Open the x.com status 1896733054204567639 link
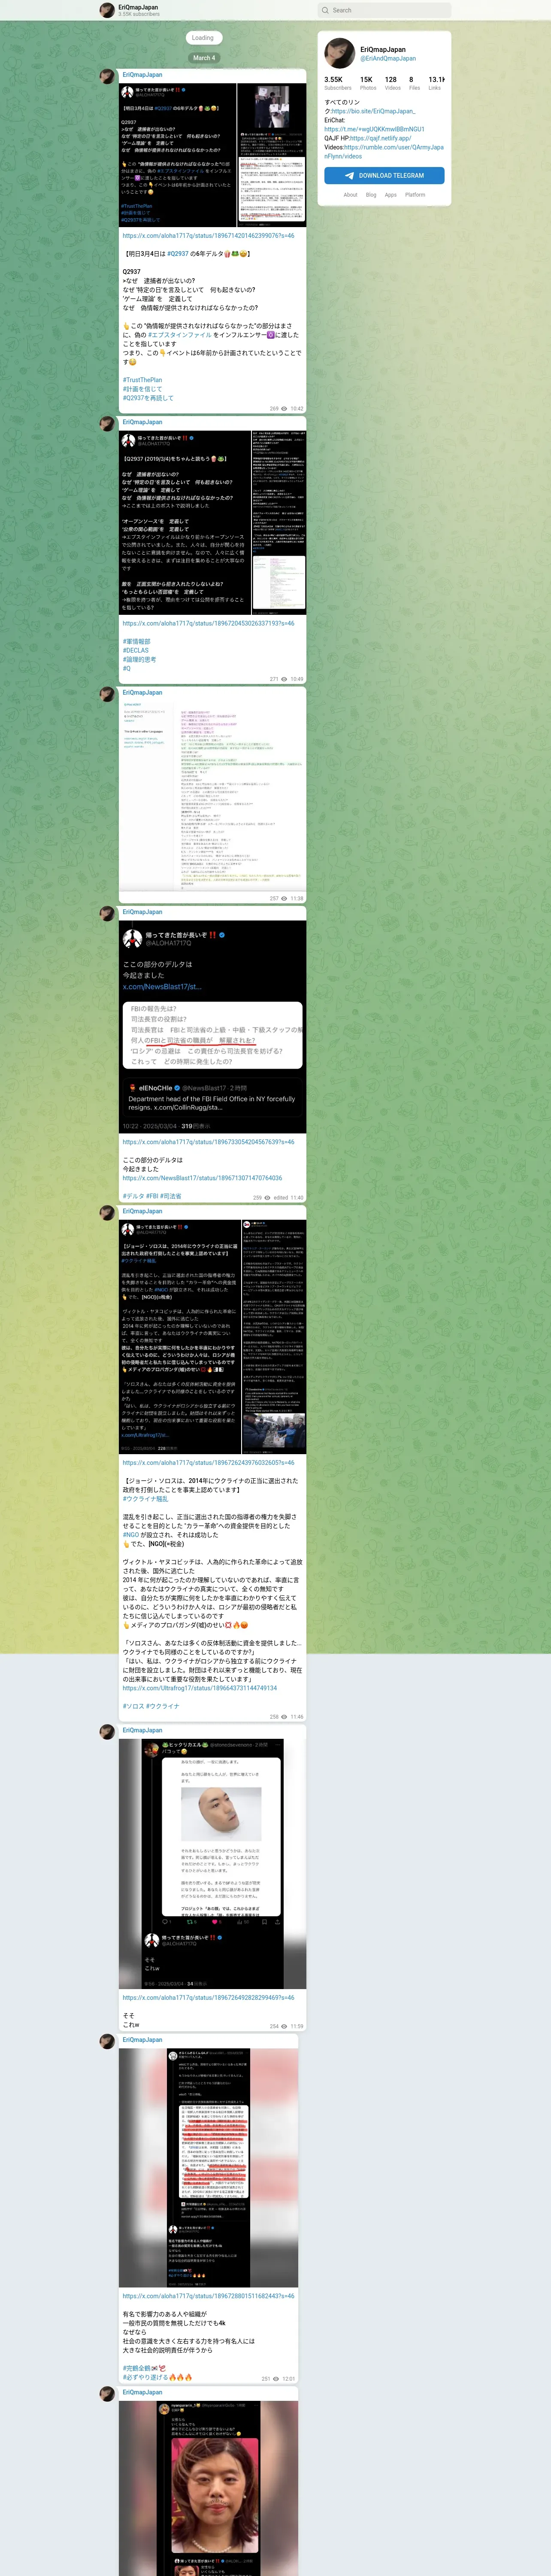The image size is (551, 2576). (208, 1142)
